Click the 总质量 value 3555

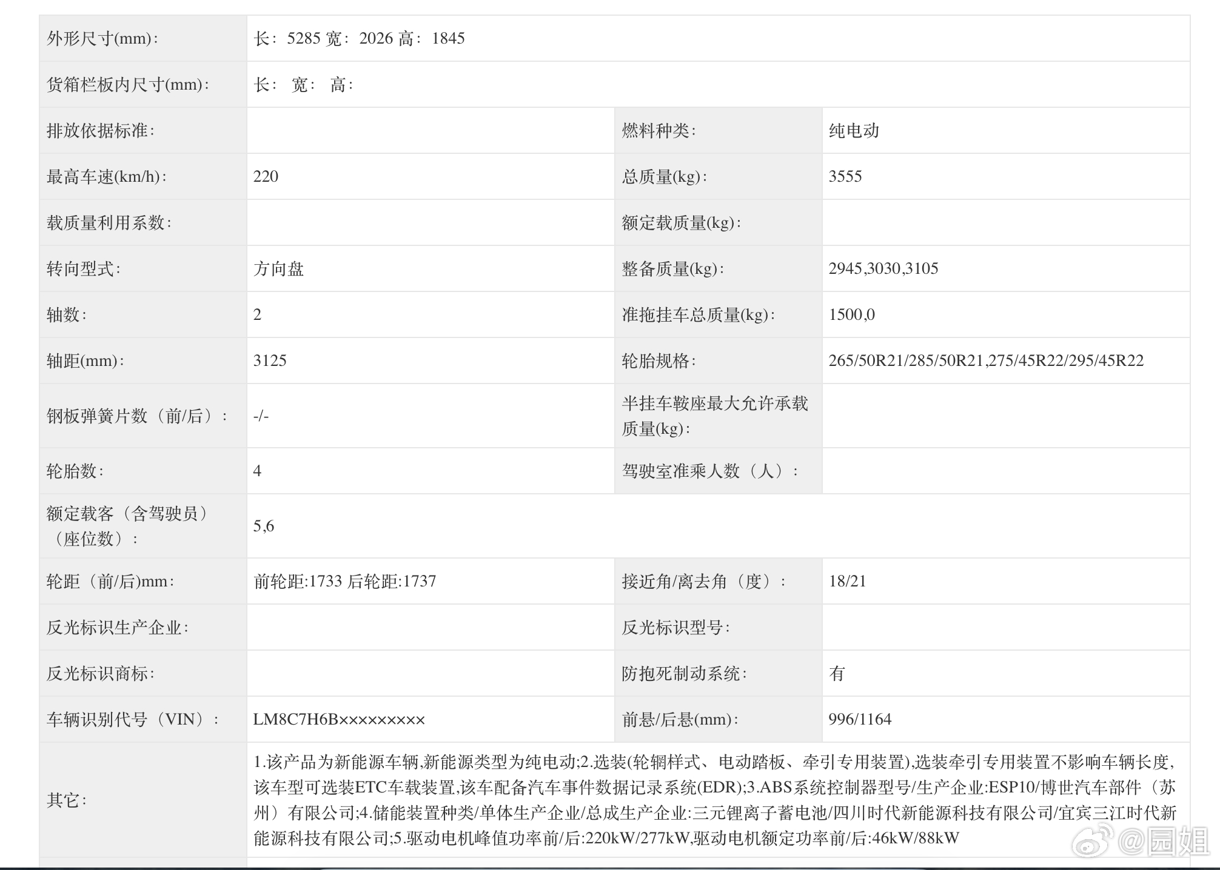tap(845, 177)
